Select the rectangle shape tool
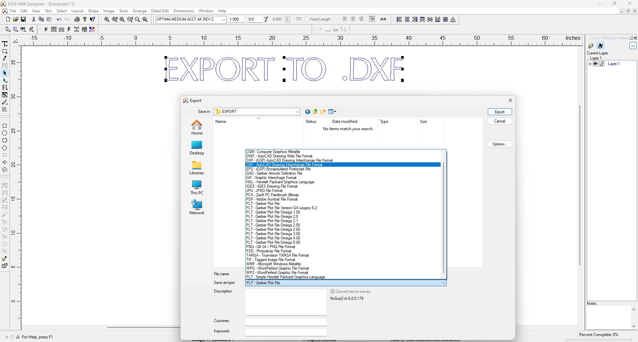The image size is (638, 342). [5, 126]
